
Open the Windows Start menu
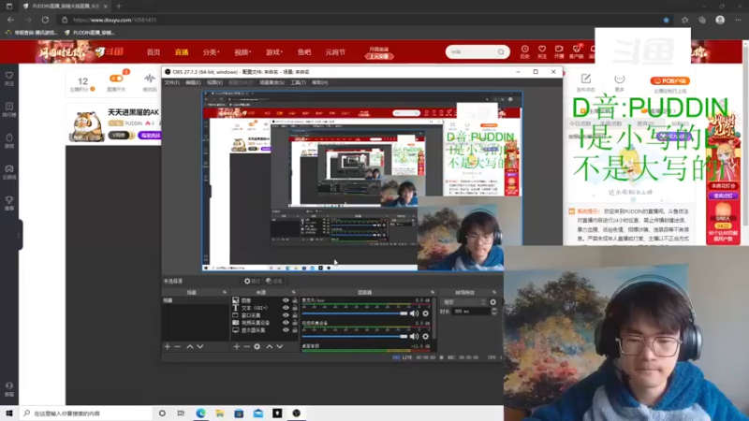[x=9, y=414]
